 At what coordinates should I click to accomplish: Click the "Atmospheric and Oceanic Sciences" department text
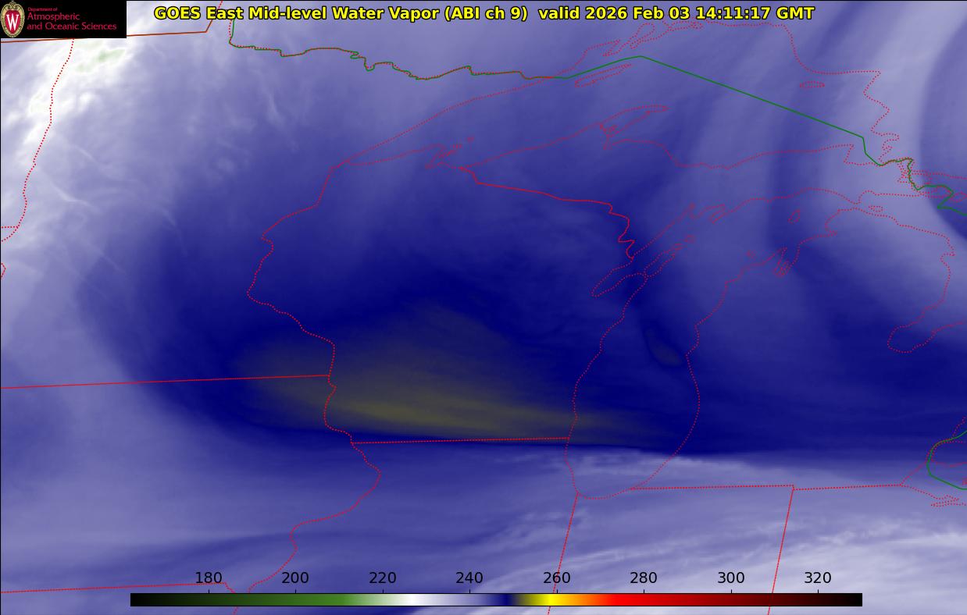pos(71,21)
